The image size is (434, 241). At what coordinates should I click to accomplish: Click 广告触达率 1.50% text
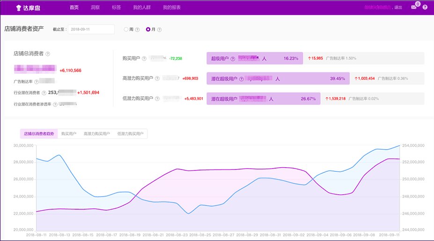(341, 58)
